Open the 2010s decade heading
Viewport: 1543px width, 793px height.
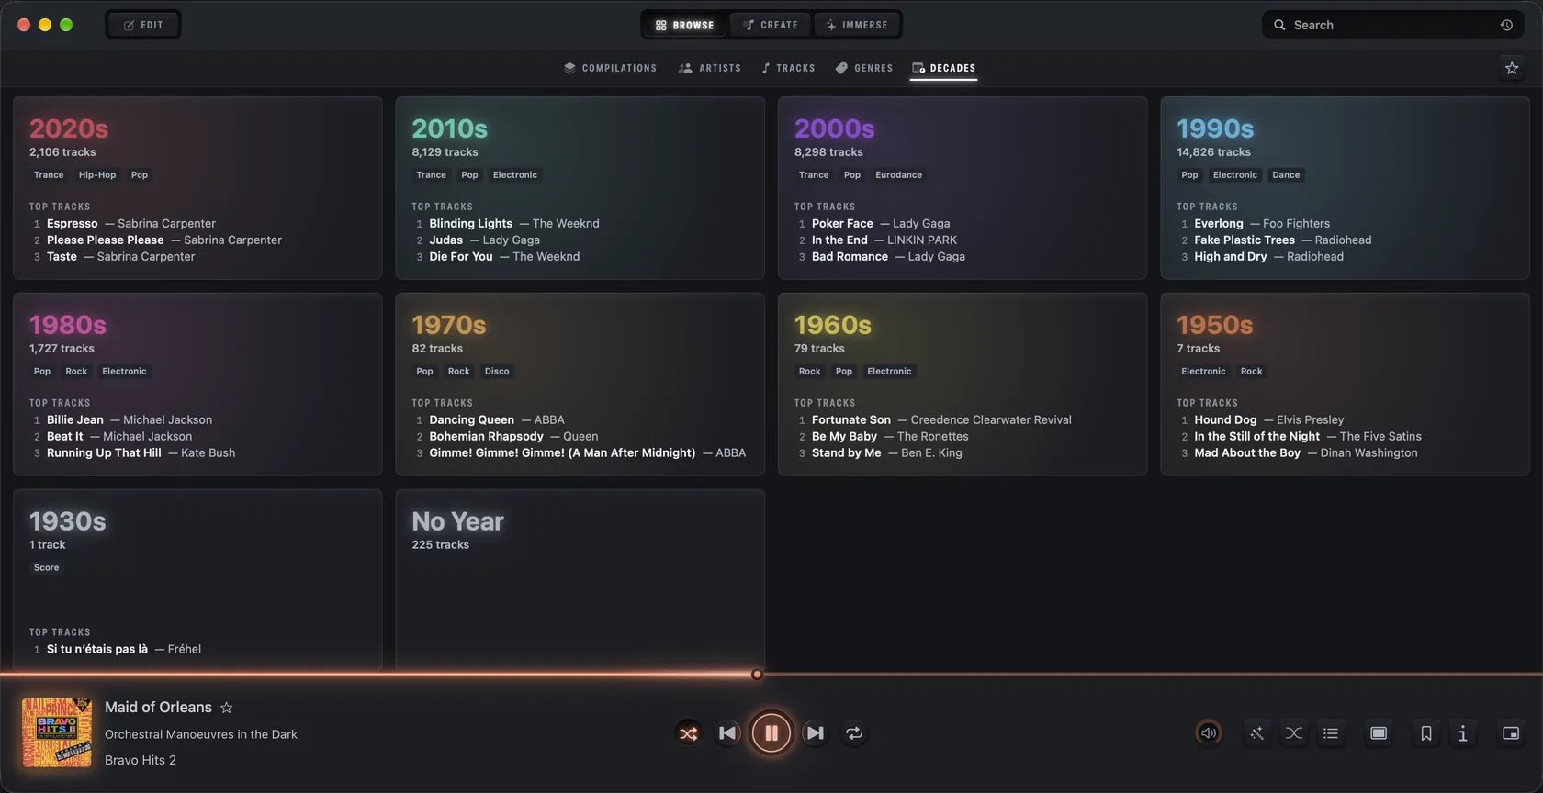(x=450, y=128)
